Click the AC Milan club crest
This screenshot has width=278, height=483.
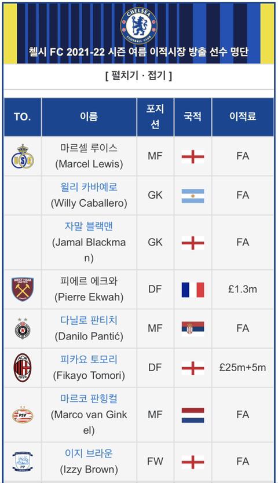(x=23, y=368)
